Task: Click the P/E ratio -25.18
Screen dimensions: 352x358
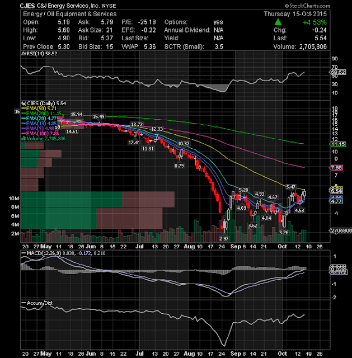Action: (x=147, y=22)
